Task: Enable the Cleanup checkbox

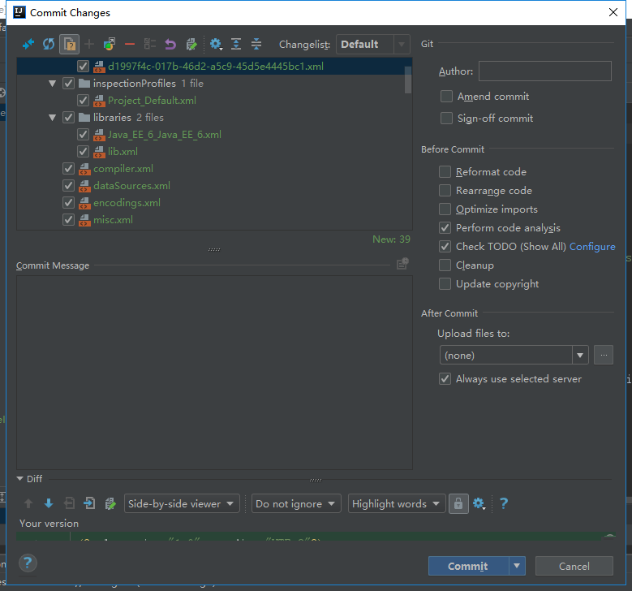Action: point(445,265)
